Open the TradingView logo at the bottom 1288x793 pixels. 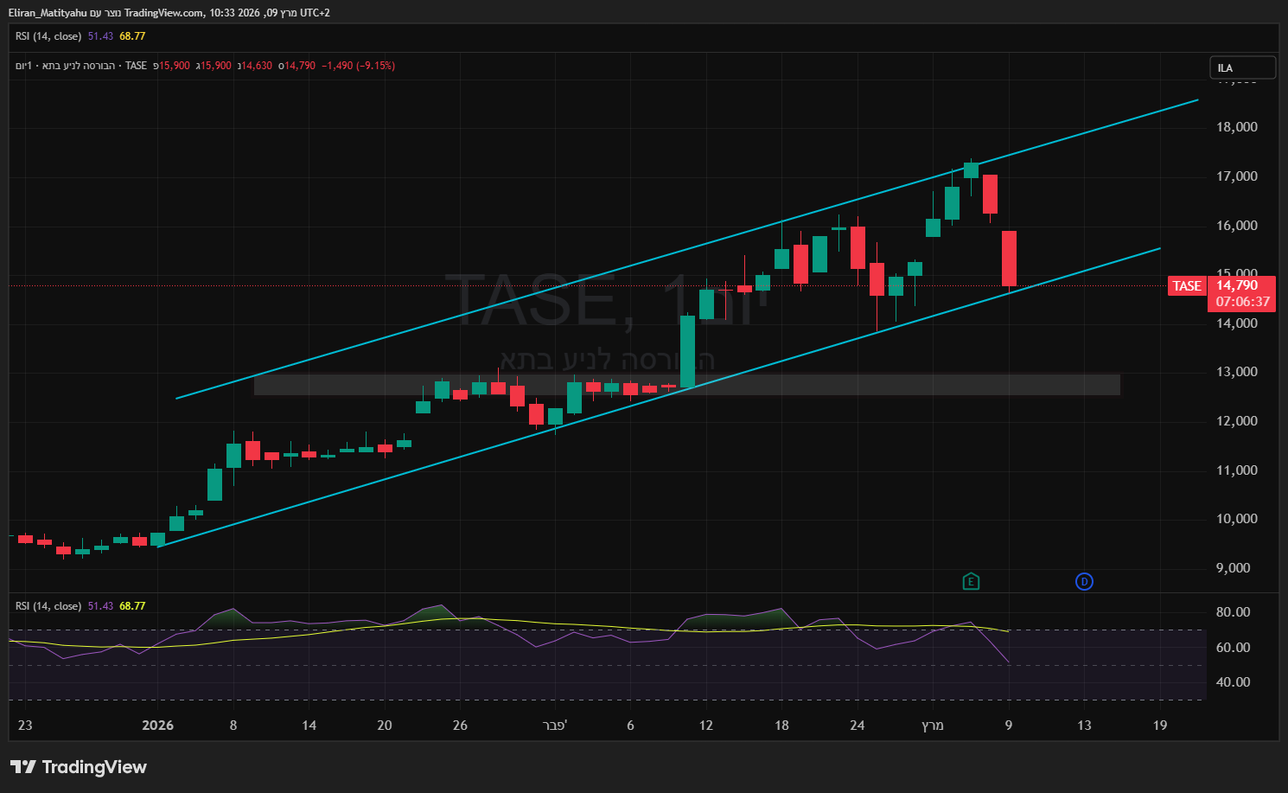pyautogui.click(x=79, y=767)
